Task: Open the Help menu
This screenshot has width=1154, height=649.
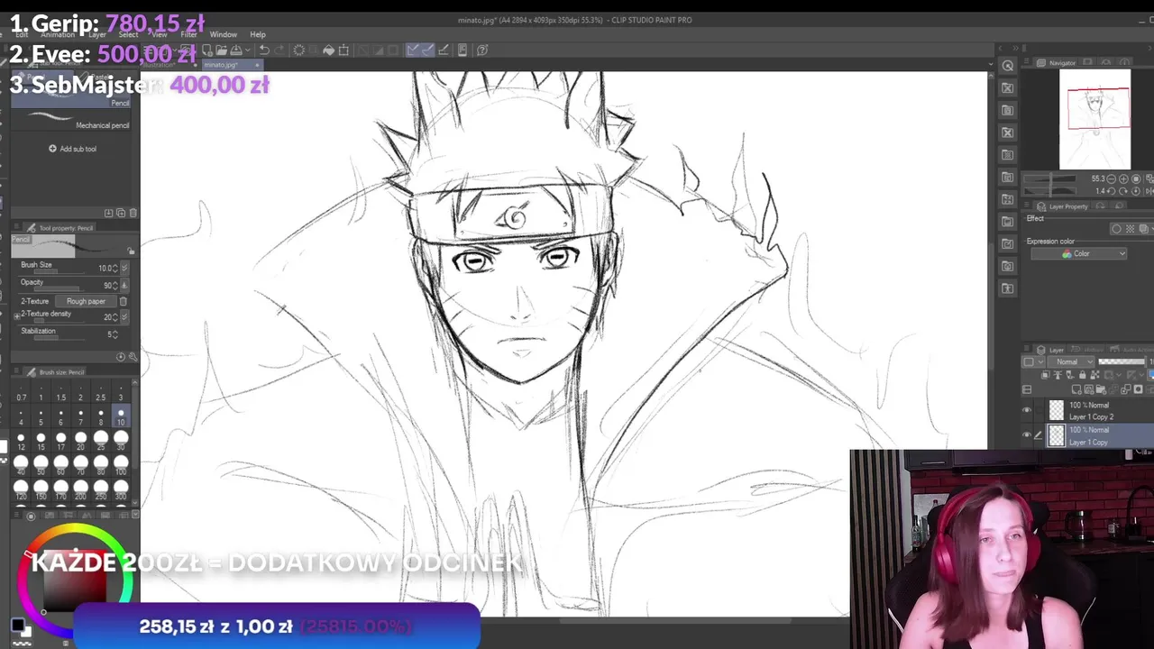Action: (x=258, y=34)
